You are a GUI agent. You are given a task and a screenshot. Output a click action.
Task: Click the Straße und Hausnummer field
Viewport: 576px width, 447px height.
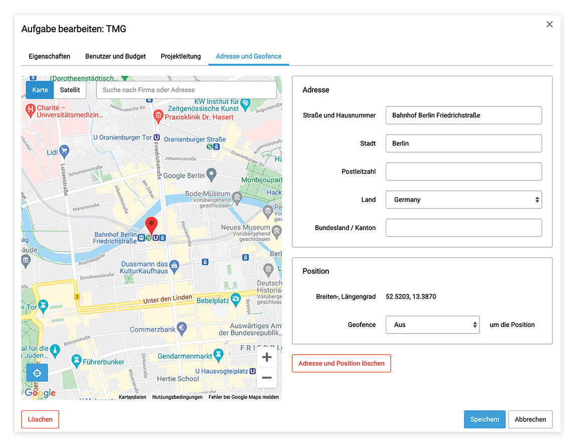pos(464,116)
